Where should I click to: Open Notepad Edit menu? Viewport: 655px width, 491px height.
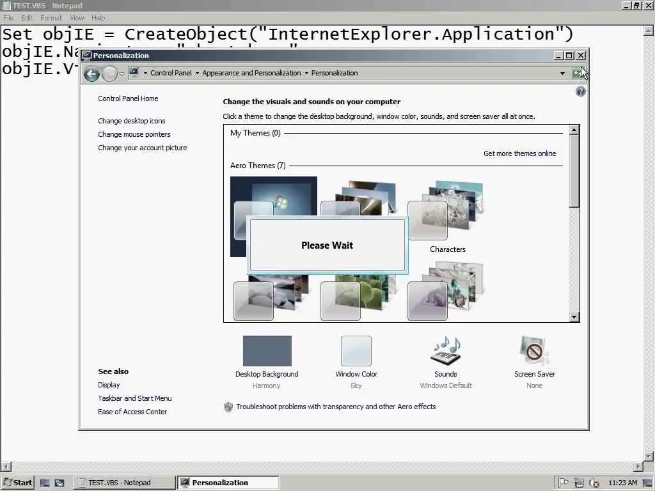[27, 18]
